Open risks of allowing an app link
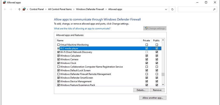The image size is (220, 105). point(82,29)
